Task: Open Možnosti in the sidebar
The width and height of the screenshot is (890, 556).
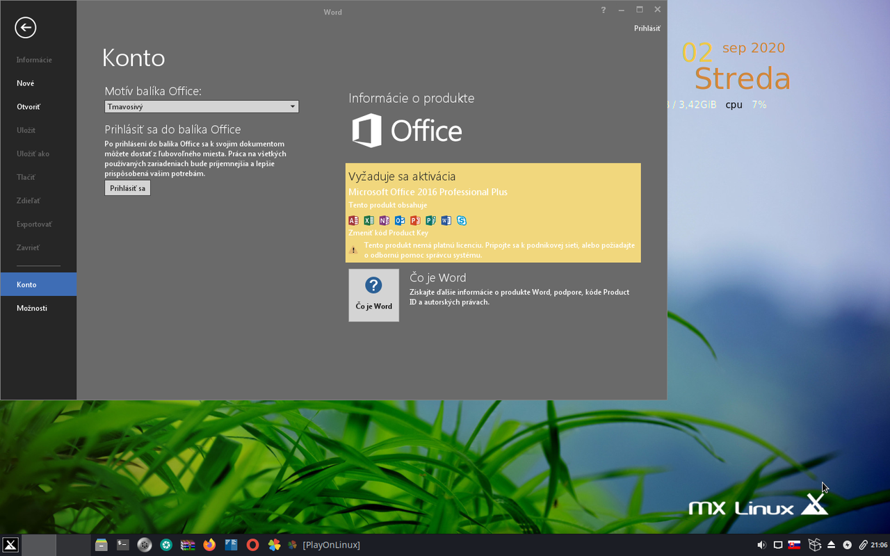Action: 38,308
